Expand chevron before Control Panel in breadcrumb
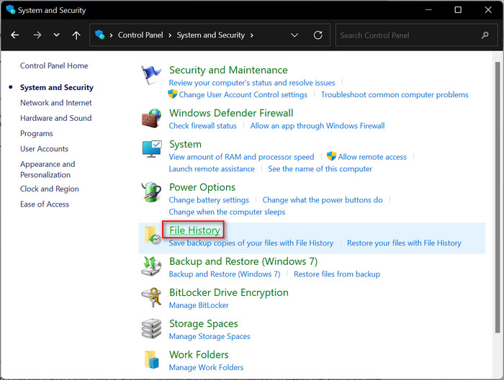Image resolution: width=504 pixels, height=380 pixels. (x=111, y=35)
